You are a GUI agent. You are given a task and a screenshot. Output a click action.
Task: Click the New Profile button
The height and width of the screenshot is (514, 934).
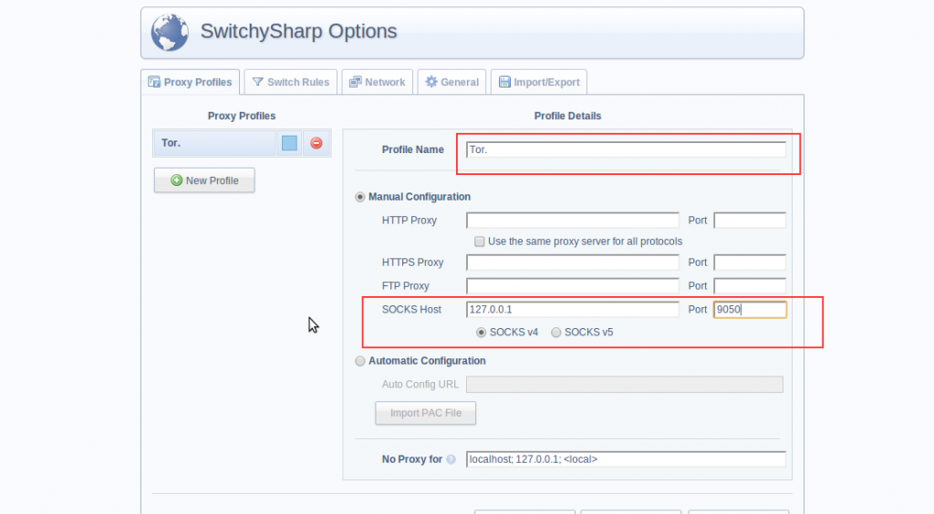click(x=204, y=180)
